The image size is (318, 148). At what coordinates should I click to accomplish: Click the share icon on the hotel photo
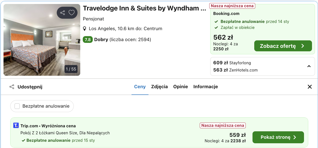tap(62, 12)
